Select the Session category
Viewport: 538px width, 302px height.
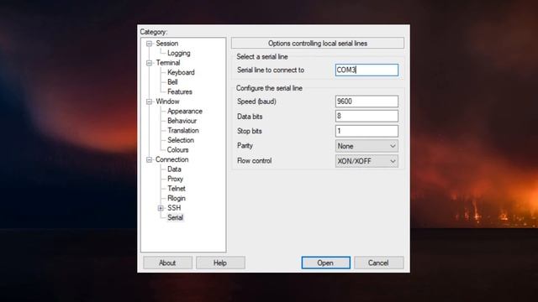click(x=166, y=44)
